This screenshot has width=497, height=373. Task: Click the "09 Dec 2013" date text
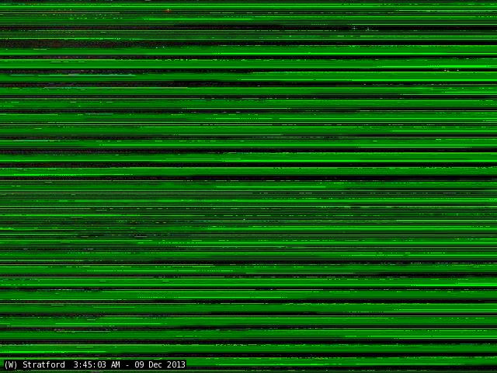(160, 364)
